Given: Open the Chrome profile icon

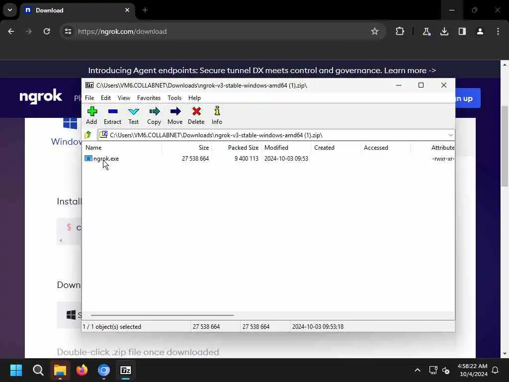Looking at the screenshot, I should pos(480,31).
